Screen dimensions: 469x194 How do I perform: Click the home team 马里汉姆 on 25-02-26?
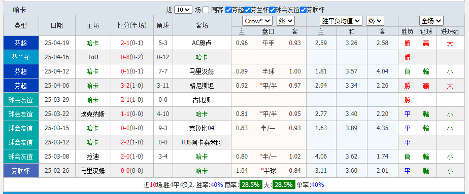93,171
